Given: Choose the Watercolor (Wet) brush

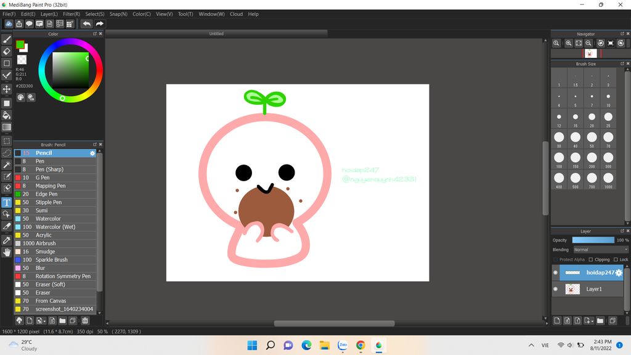Looking at the screenshot, I should coord(55,227).
